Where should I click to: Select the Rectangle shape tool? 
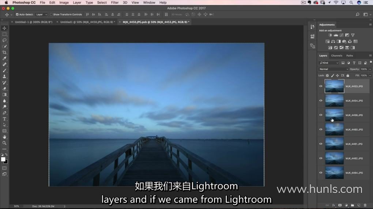point(4,131)
